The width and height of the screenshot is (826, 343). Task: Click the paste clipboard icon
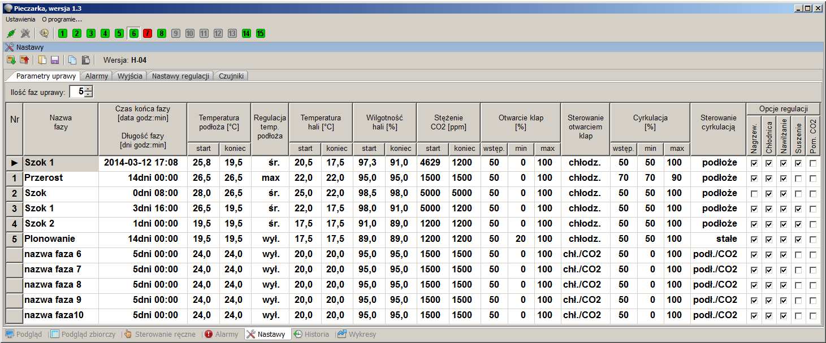[x=86, y=60]
